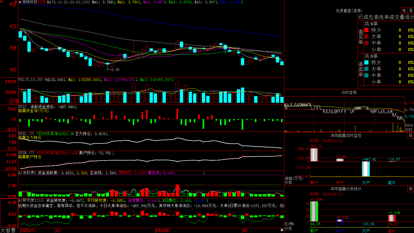Click the VOL(5,10,20) indicator label
Image resolution: width=414 pixels, height=233 pixels.
(x=30, y=80)
